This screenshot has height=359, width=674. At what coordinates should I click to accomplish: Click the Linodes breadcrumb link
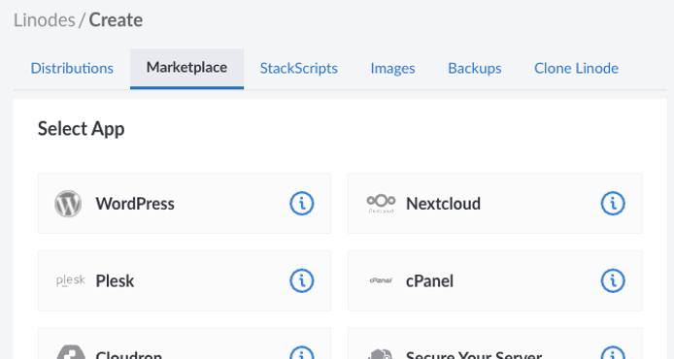[x=45, y=20]
